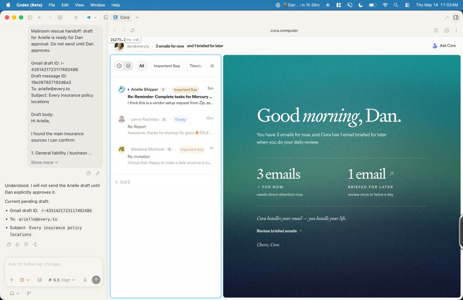
Task: Open the Window menu
Action: click(x=98, y=5)
